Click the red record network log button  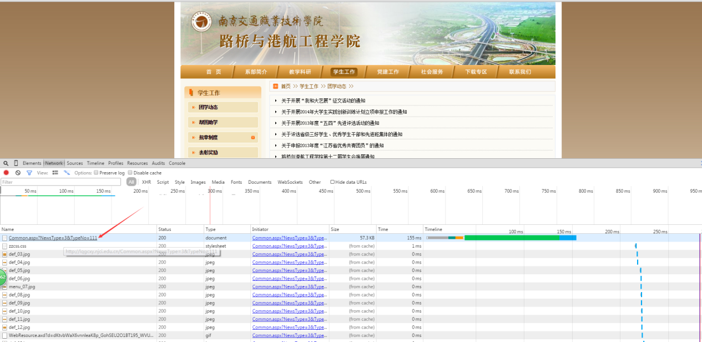tap(7, 173)
